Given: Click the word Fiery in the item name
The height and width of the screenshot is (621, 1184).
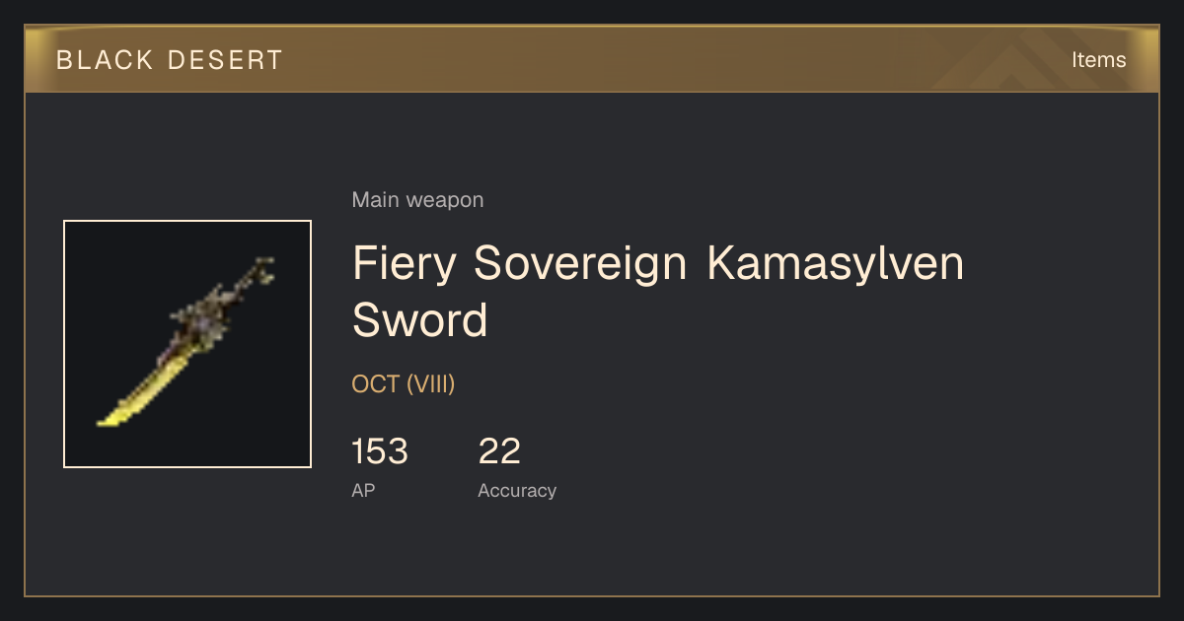Looking at the screenshot, I should [406, 264].
